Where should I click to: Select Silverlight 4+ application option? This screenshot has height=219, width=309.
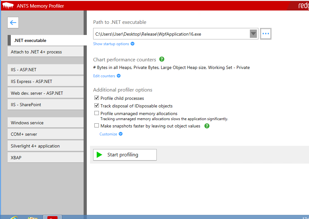(45, 146)
